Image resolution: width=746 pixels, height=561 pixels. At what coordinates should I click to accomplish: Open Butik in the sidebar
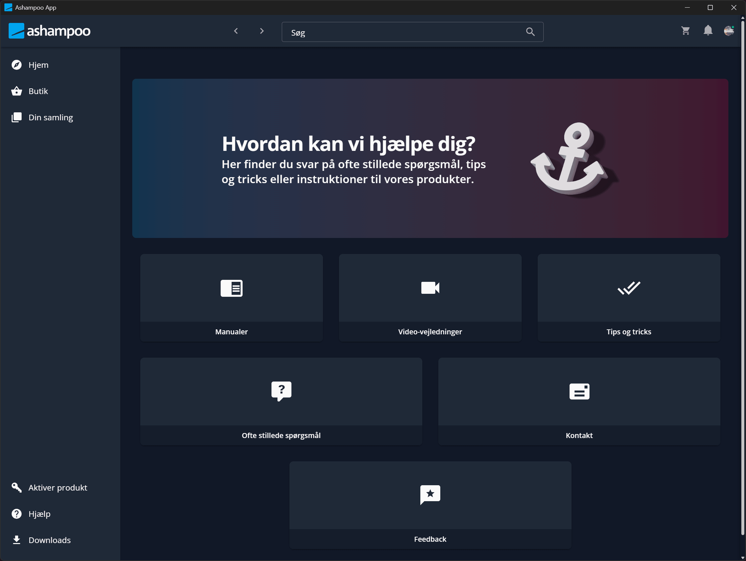(x=60, y=91)
